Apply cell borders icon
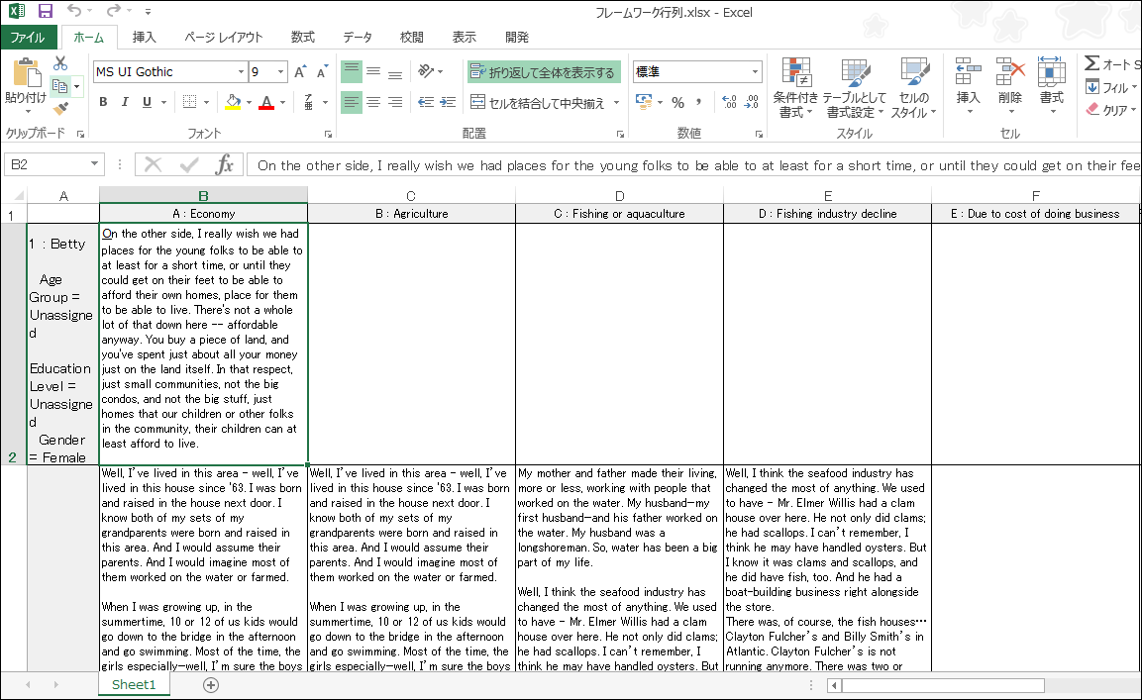 [189, 102]
